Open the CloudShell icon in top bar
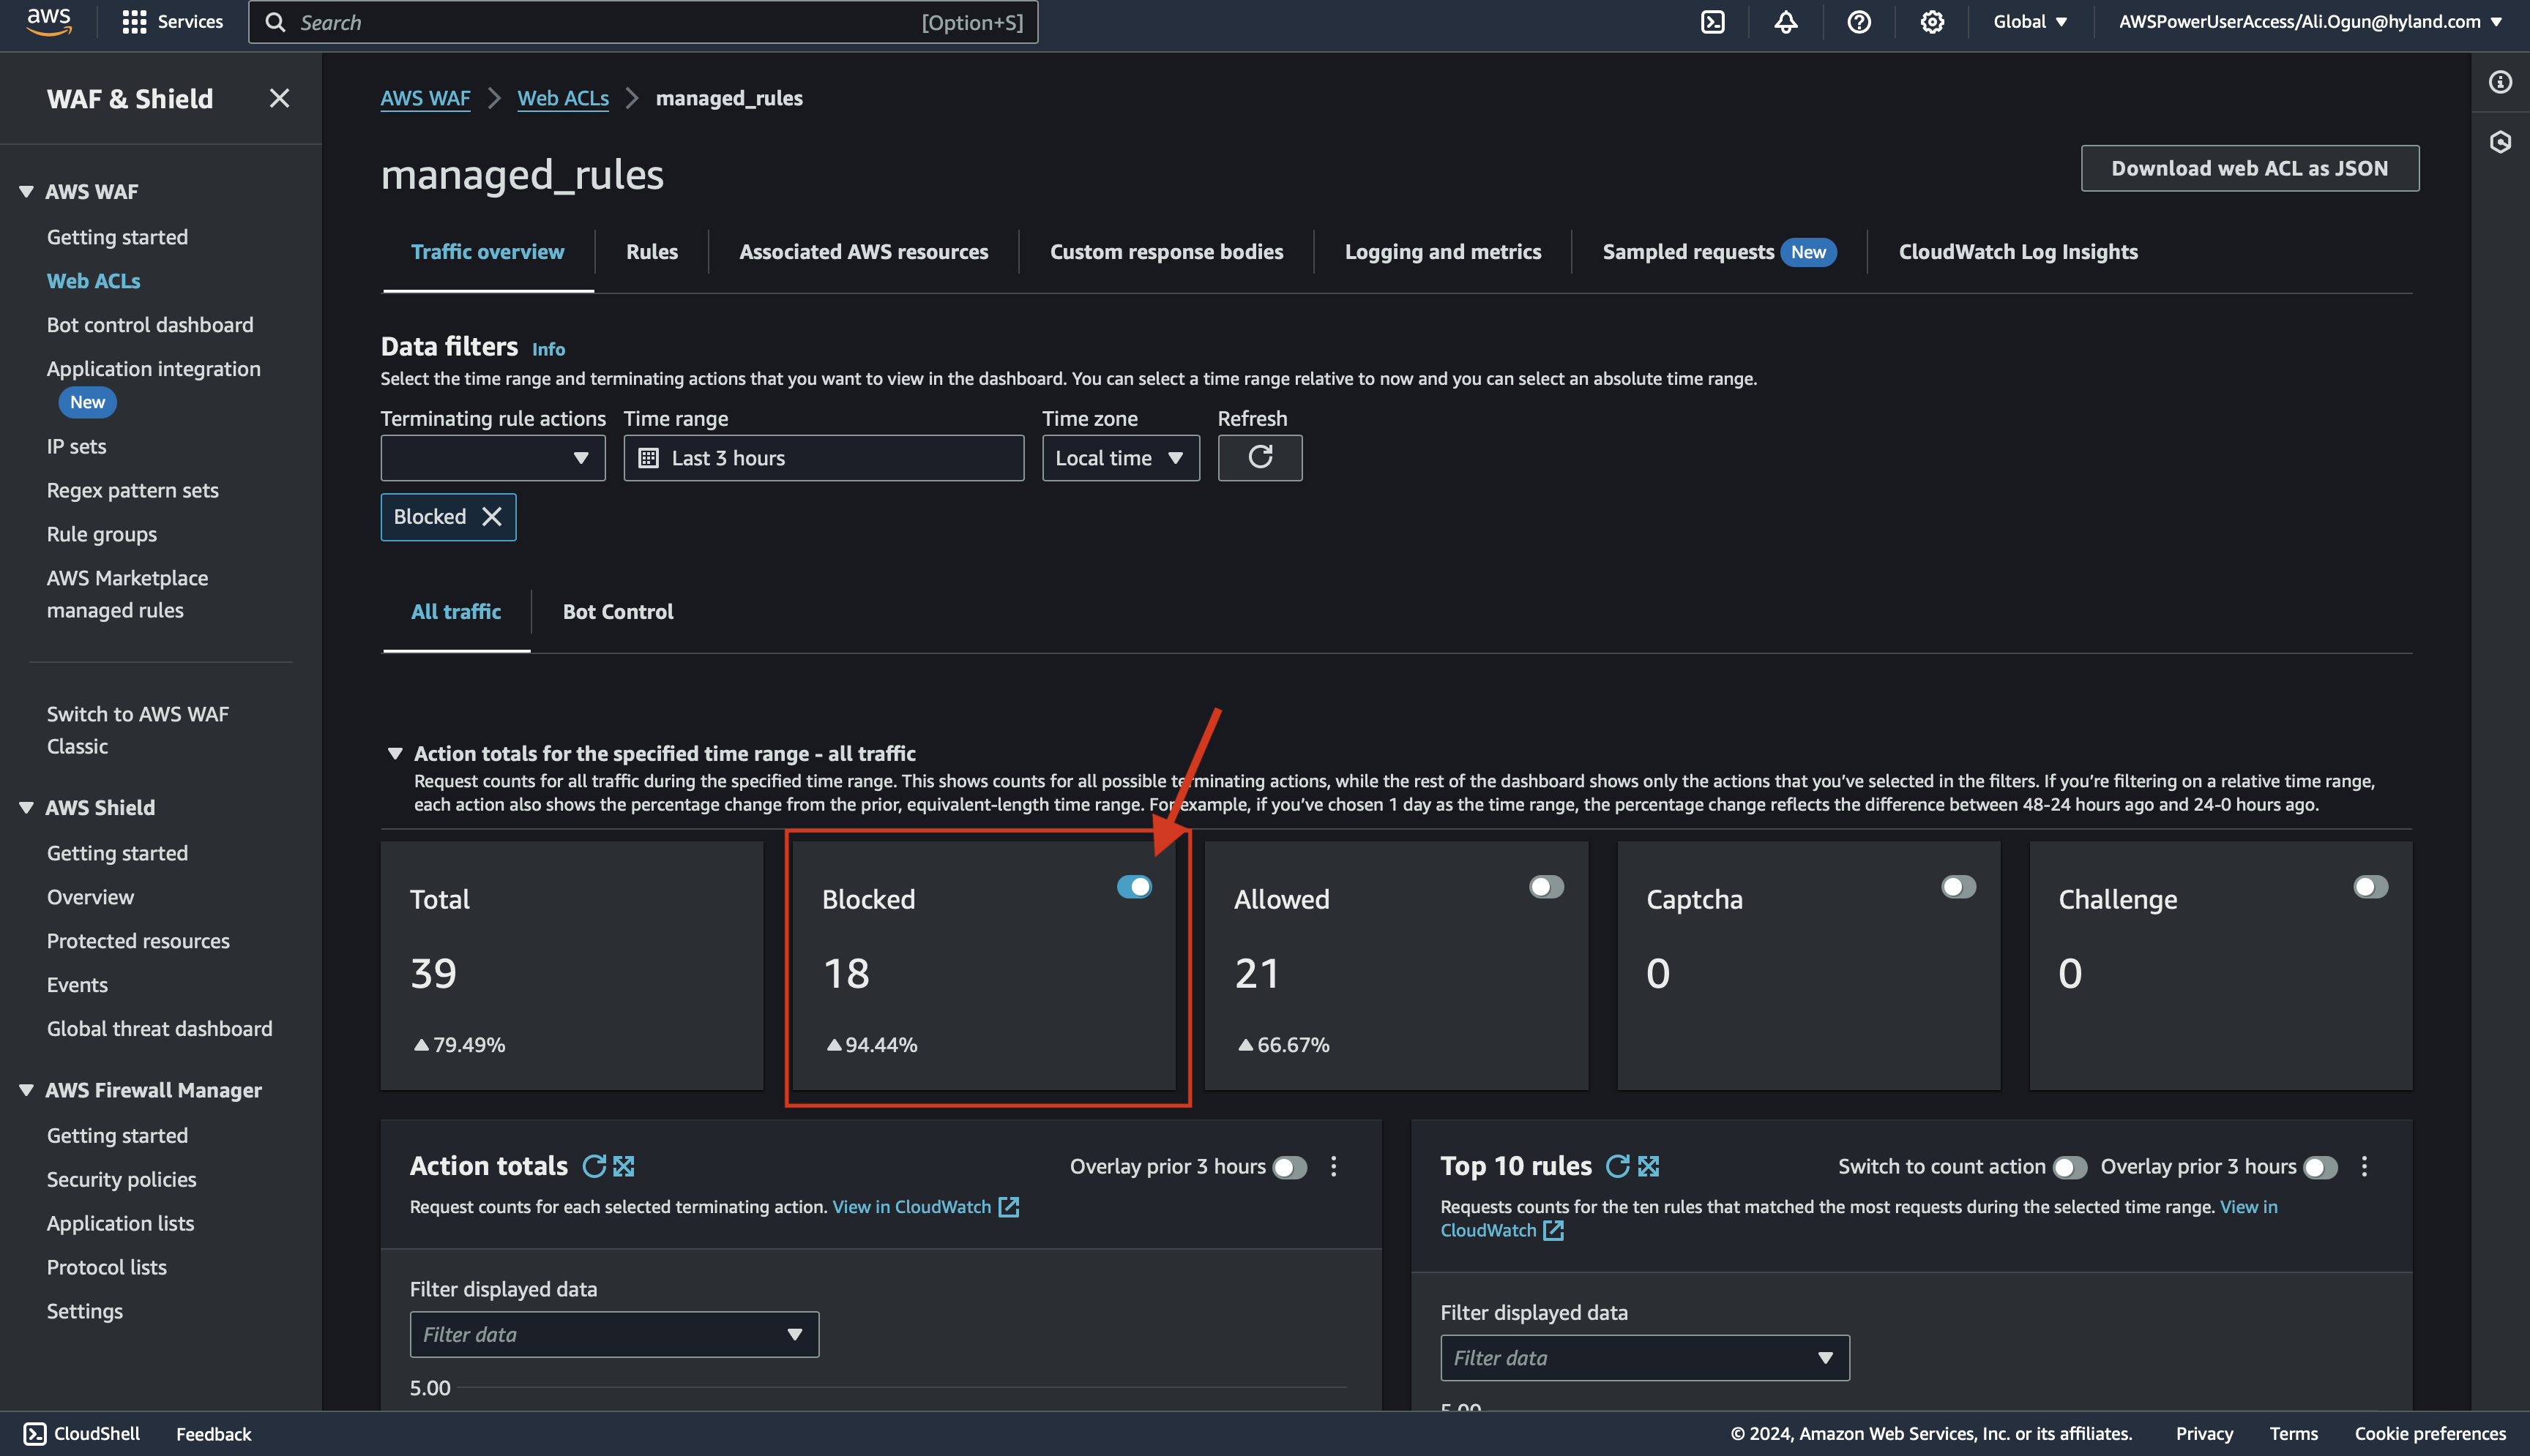The height and width of the screenshot is (1456, 2530). coord(1713,22)
